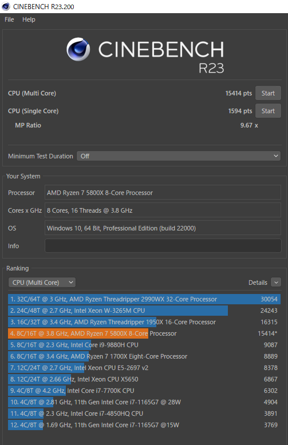
Task: Select the Xeon X5650 ranking row
Action: click(x=144, y=379)
